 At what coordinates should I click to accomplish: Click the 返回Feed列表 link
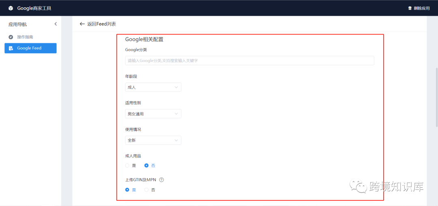(101, 24)
